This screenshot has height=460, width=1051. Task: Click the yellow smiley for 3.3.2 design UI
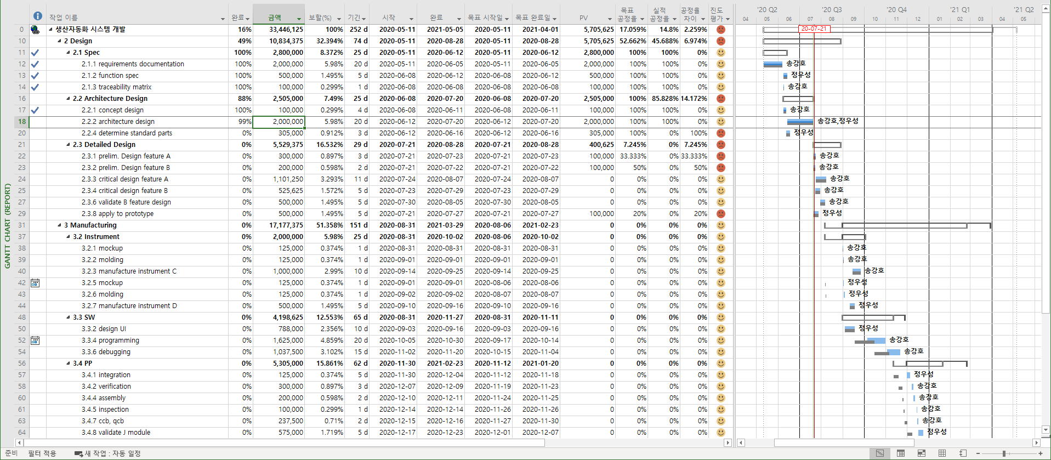tap(721, 329)
